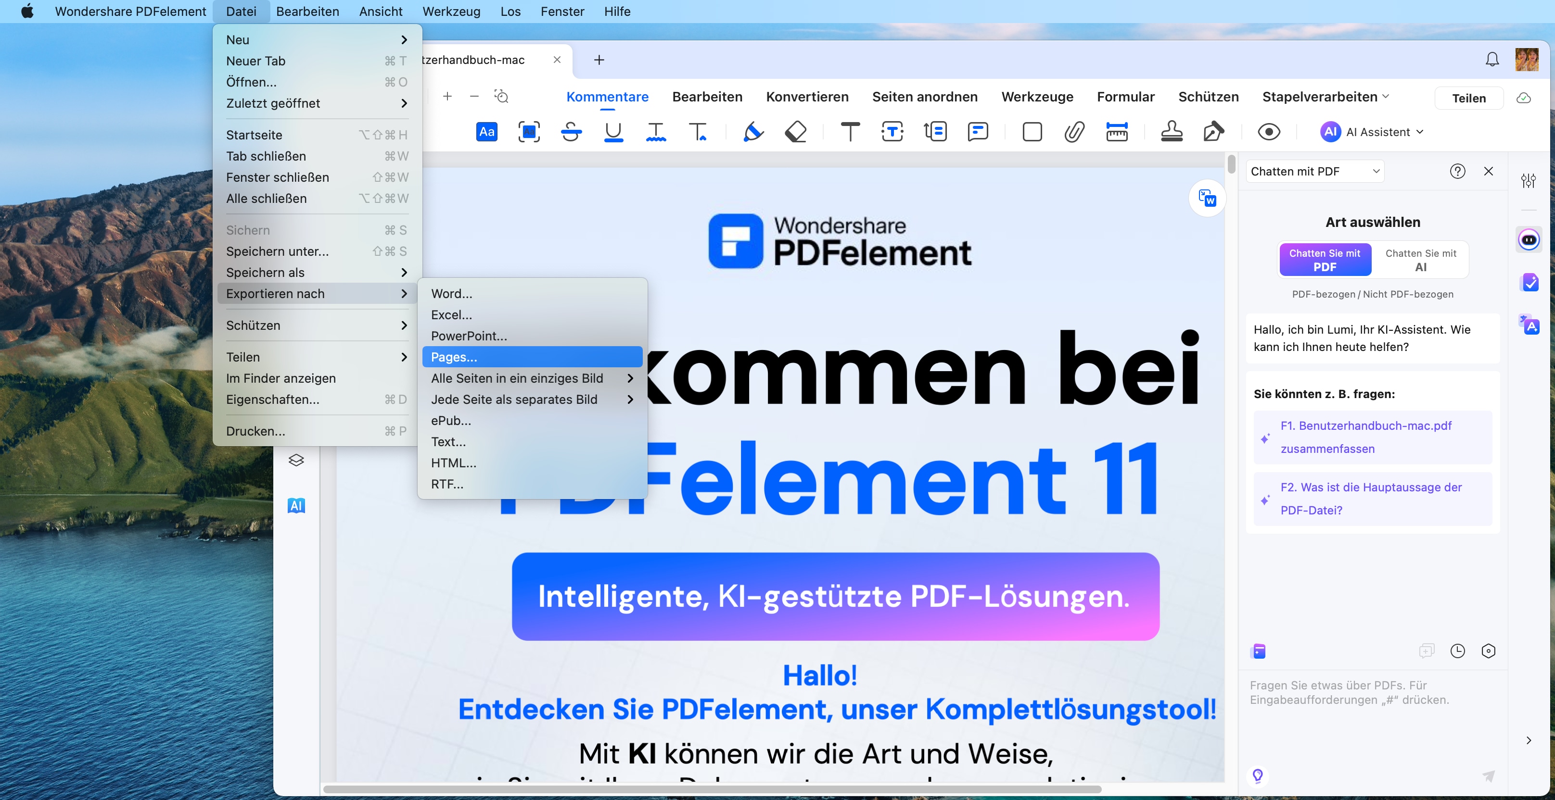Click the Vorschau-Modus icon
1555x800 pixels.
pos(1269,132)
